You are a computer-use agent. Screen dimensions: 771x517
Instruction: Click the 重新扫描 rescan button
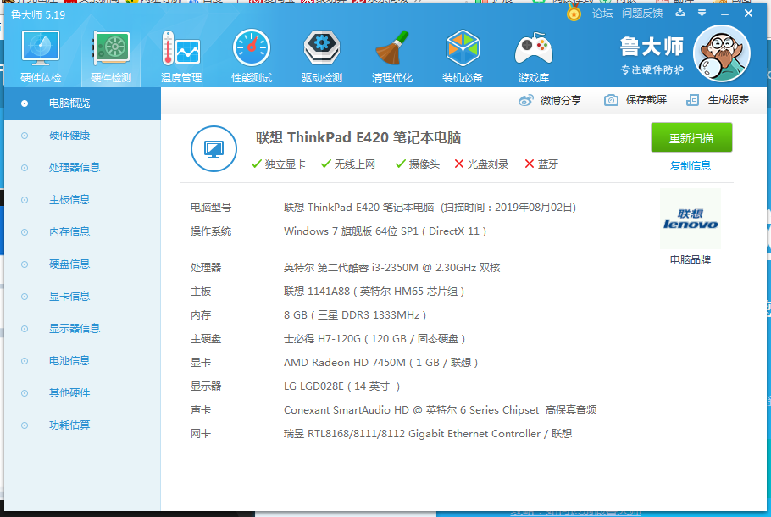coord(691,138)
